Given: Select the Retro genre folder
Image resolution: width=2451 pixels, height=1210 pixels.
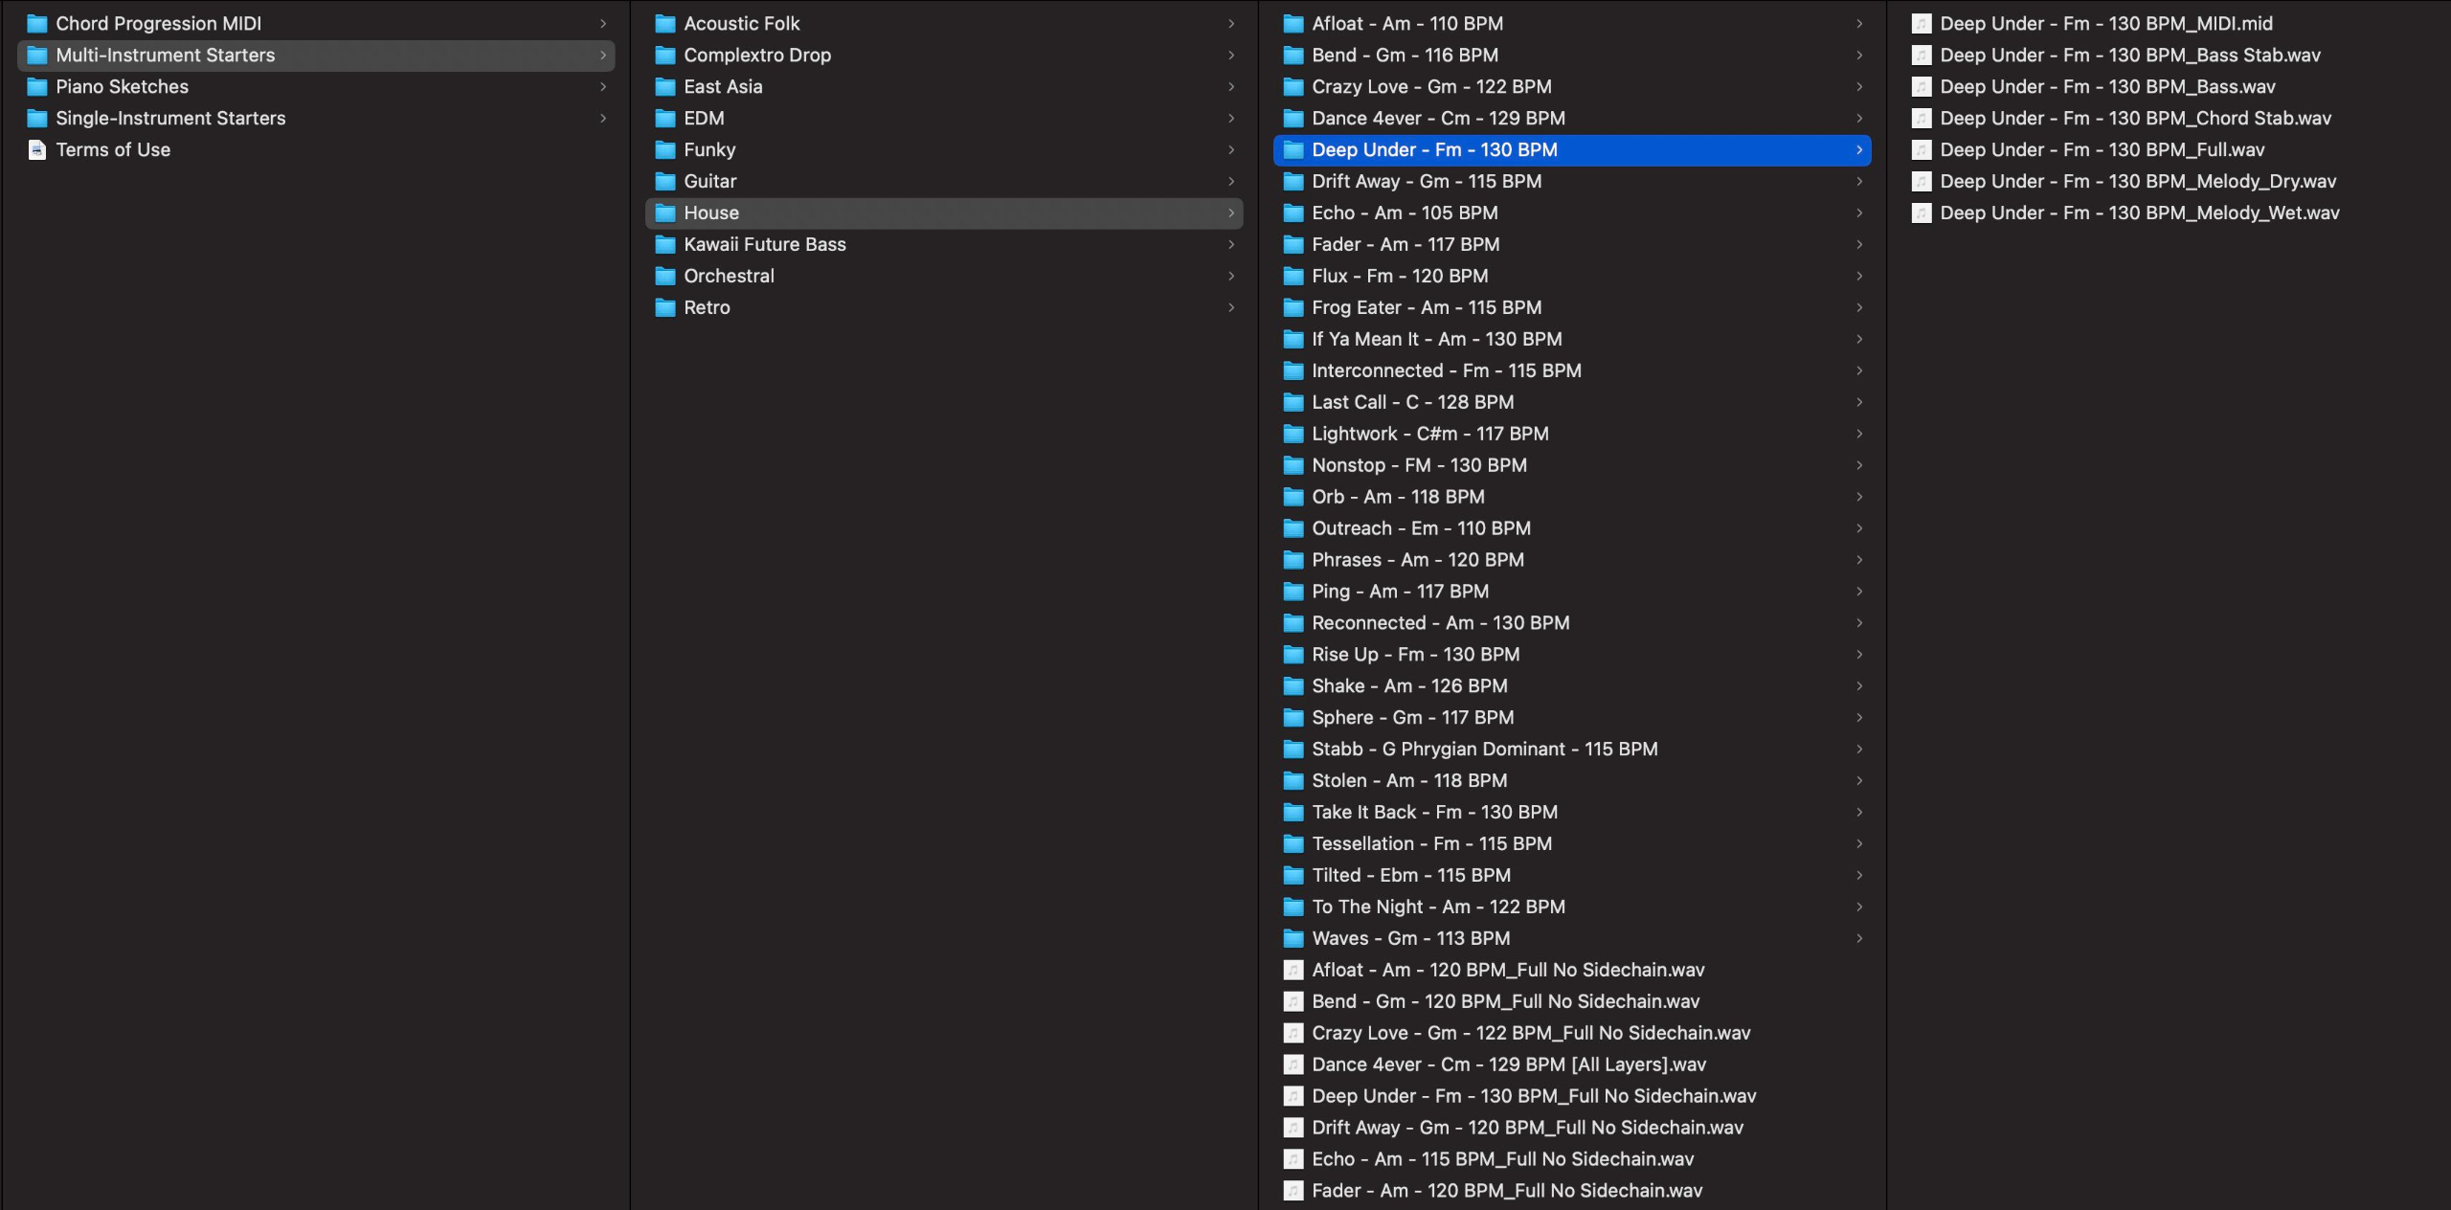Looking at the screenshot, I should 707,308.
